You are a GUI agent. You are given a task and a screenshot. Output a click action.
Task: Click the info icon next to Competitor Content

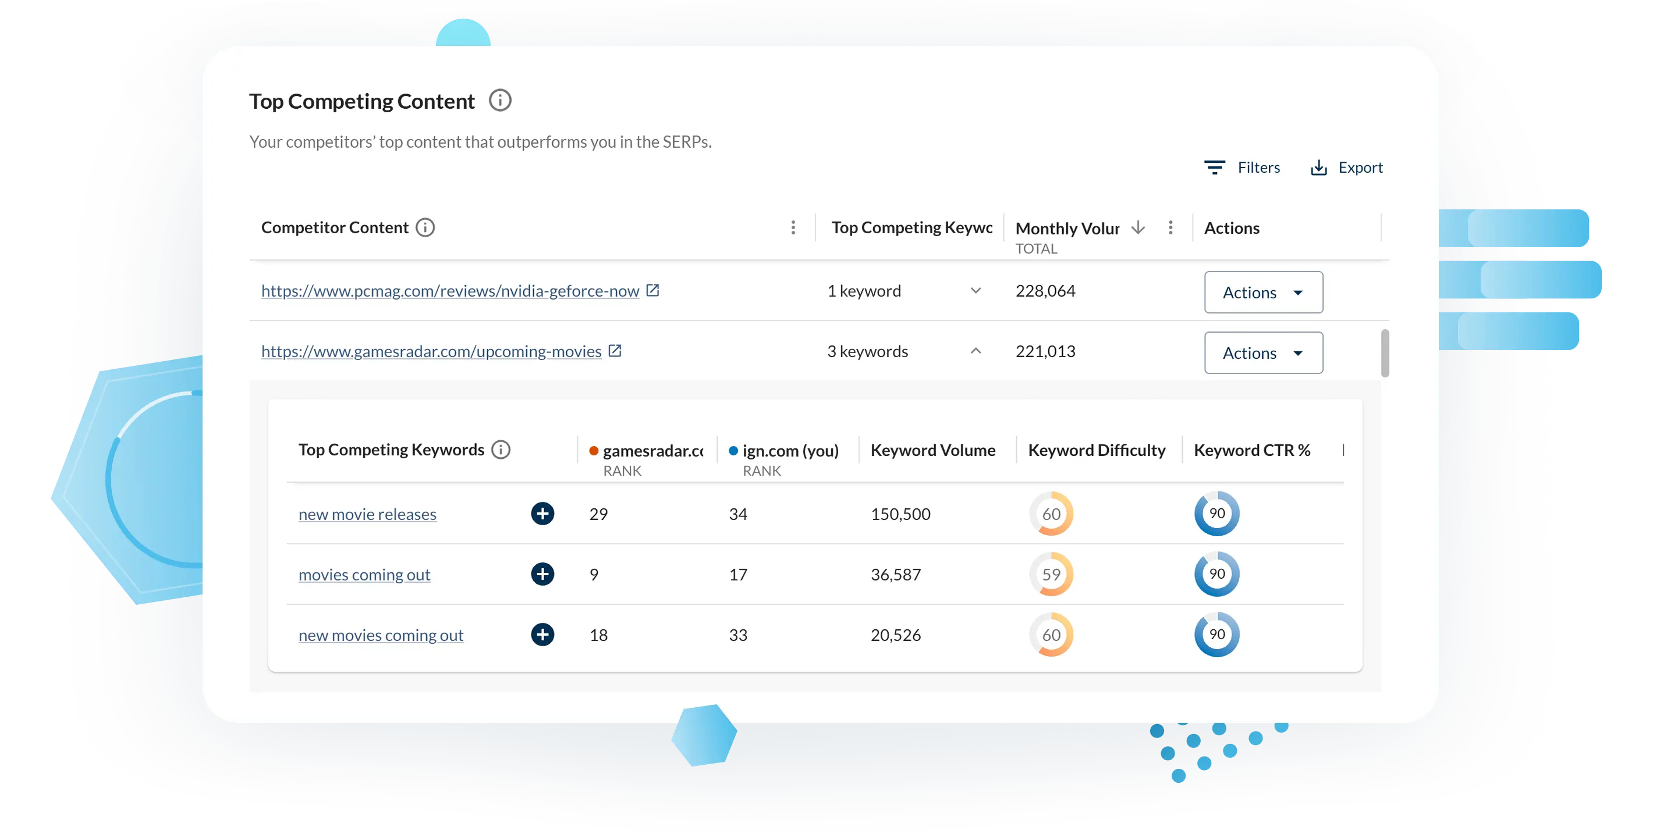pos(425,227)
